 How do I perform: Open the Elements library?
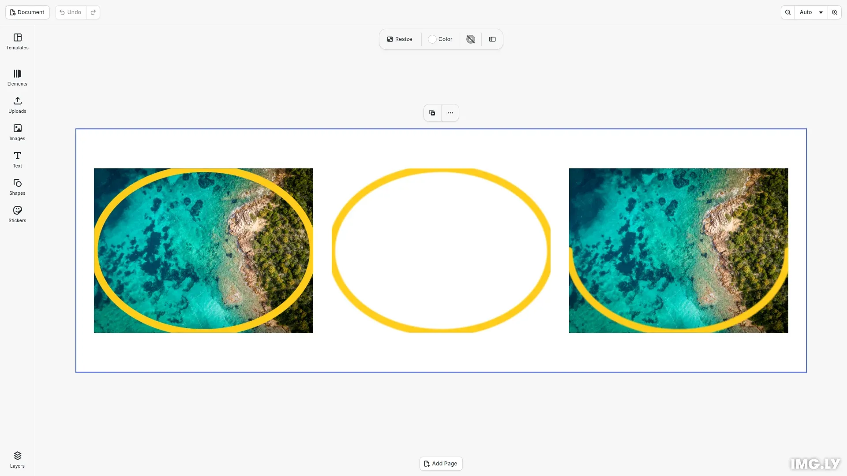coord(17,78)
